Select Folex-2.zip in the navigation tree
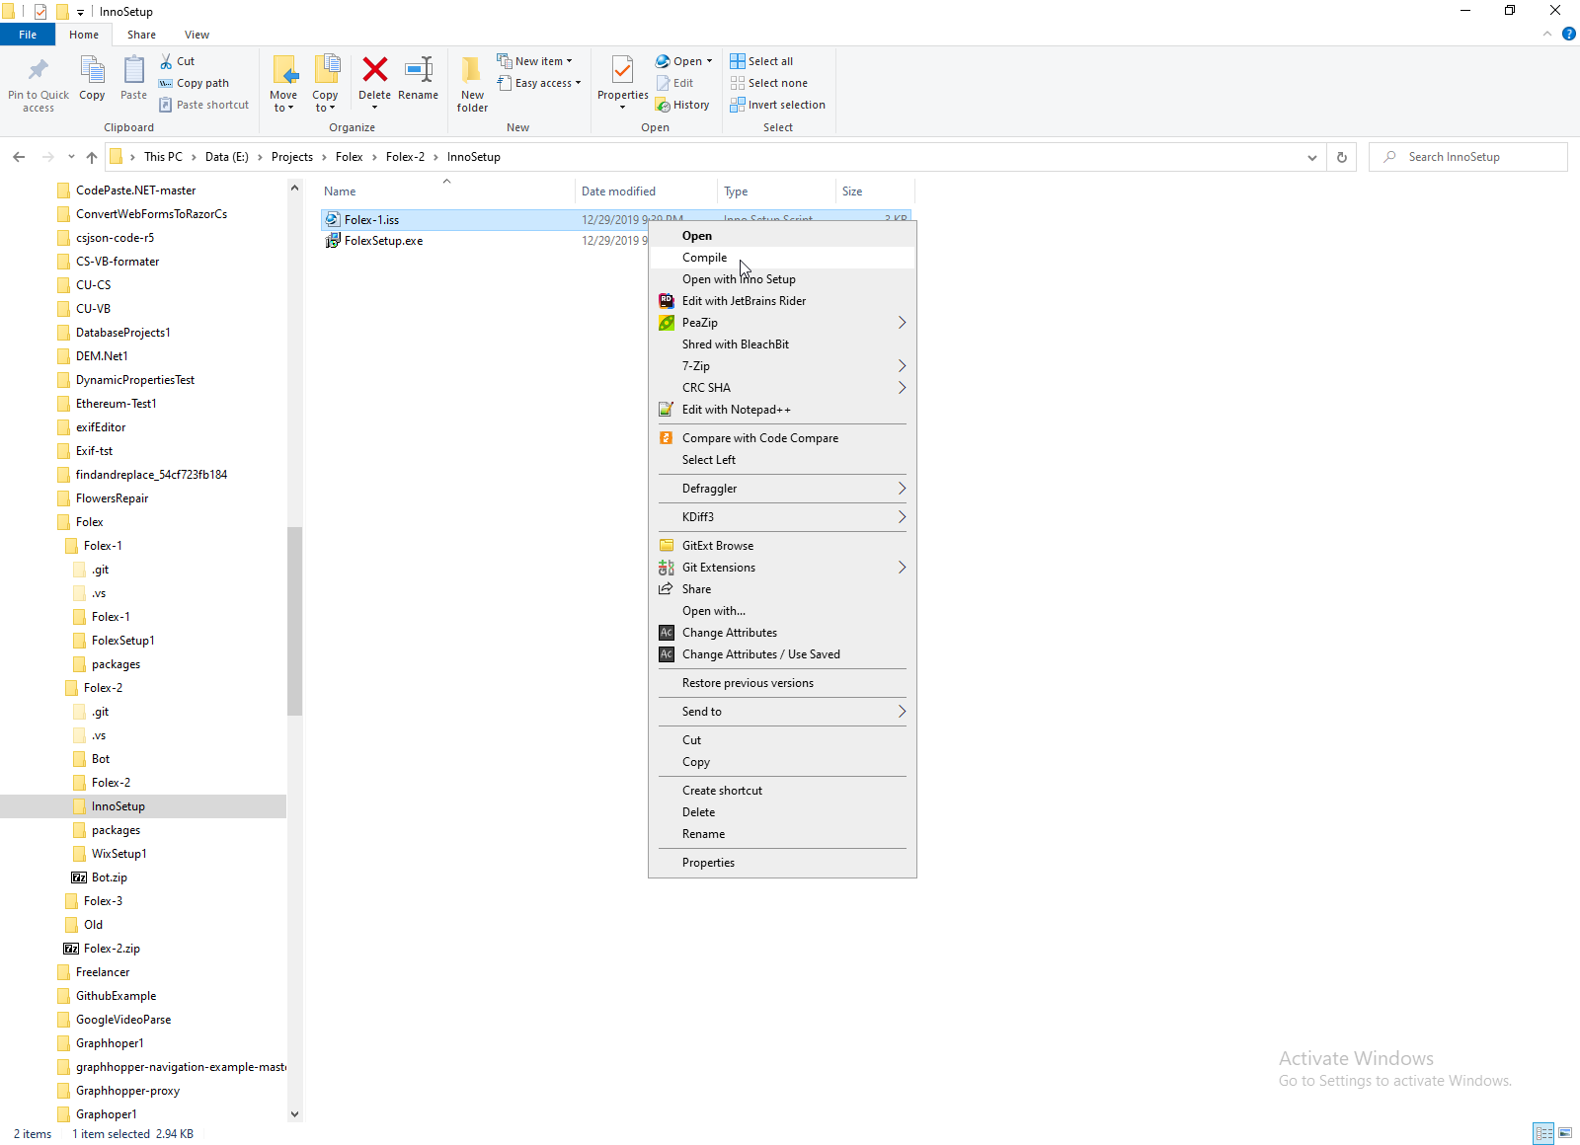1580x1145 pixels. (x=112, y=949)
